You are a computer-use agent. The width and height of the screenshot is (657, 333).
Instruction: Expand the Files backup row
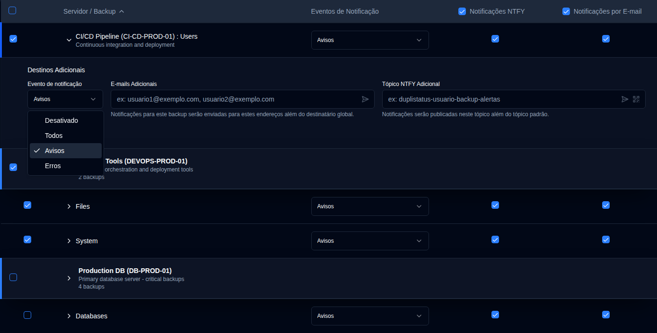(x=69, y=206)
